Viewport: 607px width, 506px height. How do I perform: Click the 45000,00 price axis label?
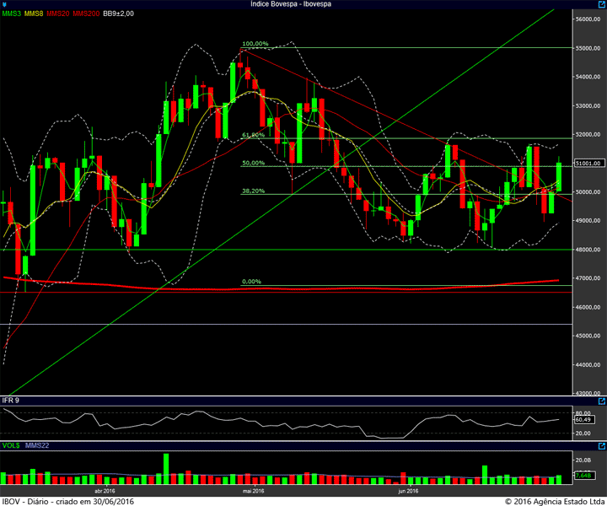coord(588,336)
